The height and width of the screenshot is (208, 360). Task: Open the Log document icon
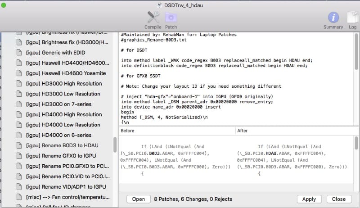352,18
